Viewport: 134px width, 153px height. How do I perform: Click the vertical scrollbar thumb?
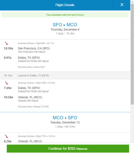[132, 54]
